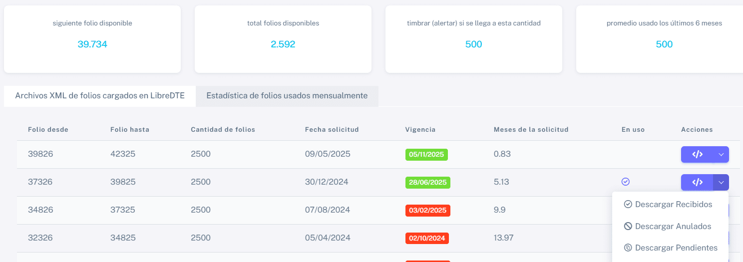
Task: Select Descargar Pendientes menu entry
Action: [x=670, y=248]
